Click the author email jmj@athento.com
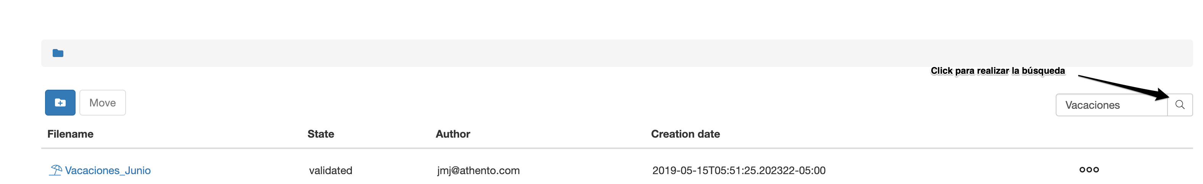 tap(478, 171)
